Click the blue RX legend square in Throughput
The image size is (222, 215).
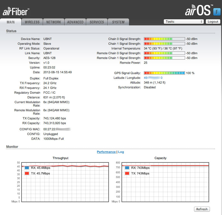click(x=27, y=168)
